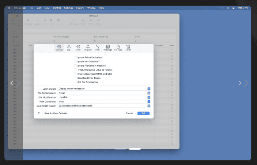This screenshot has width=257, height=165.
Task: Open the Request tab with bell icon
Action: 88,48
